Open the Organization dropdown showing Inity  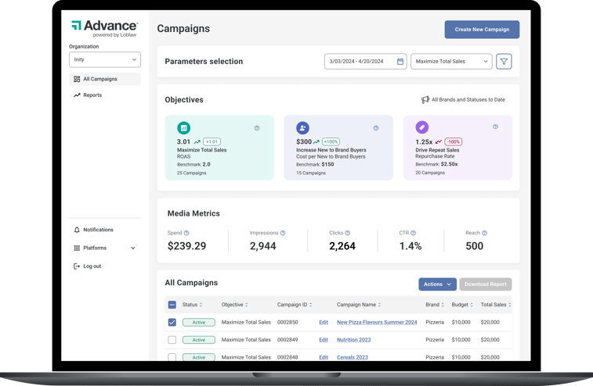[x=105, y=59]
